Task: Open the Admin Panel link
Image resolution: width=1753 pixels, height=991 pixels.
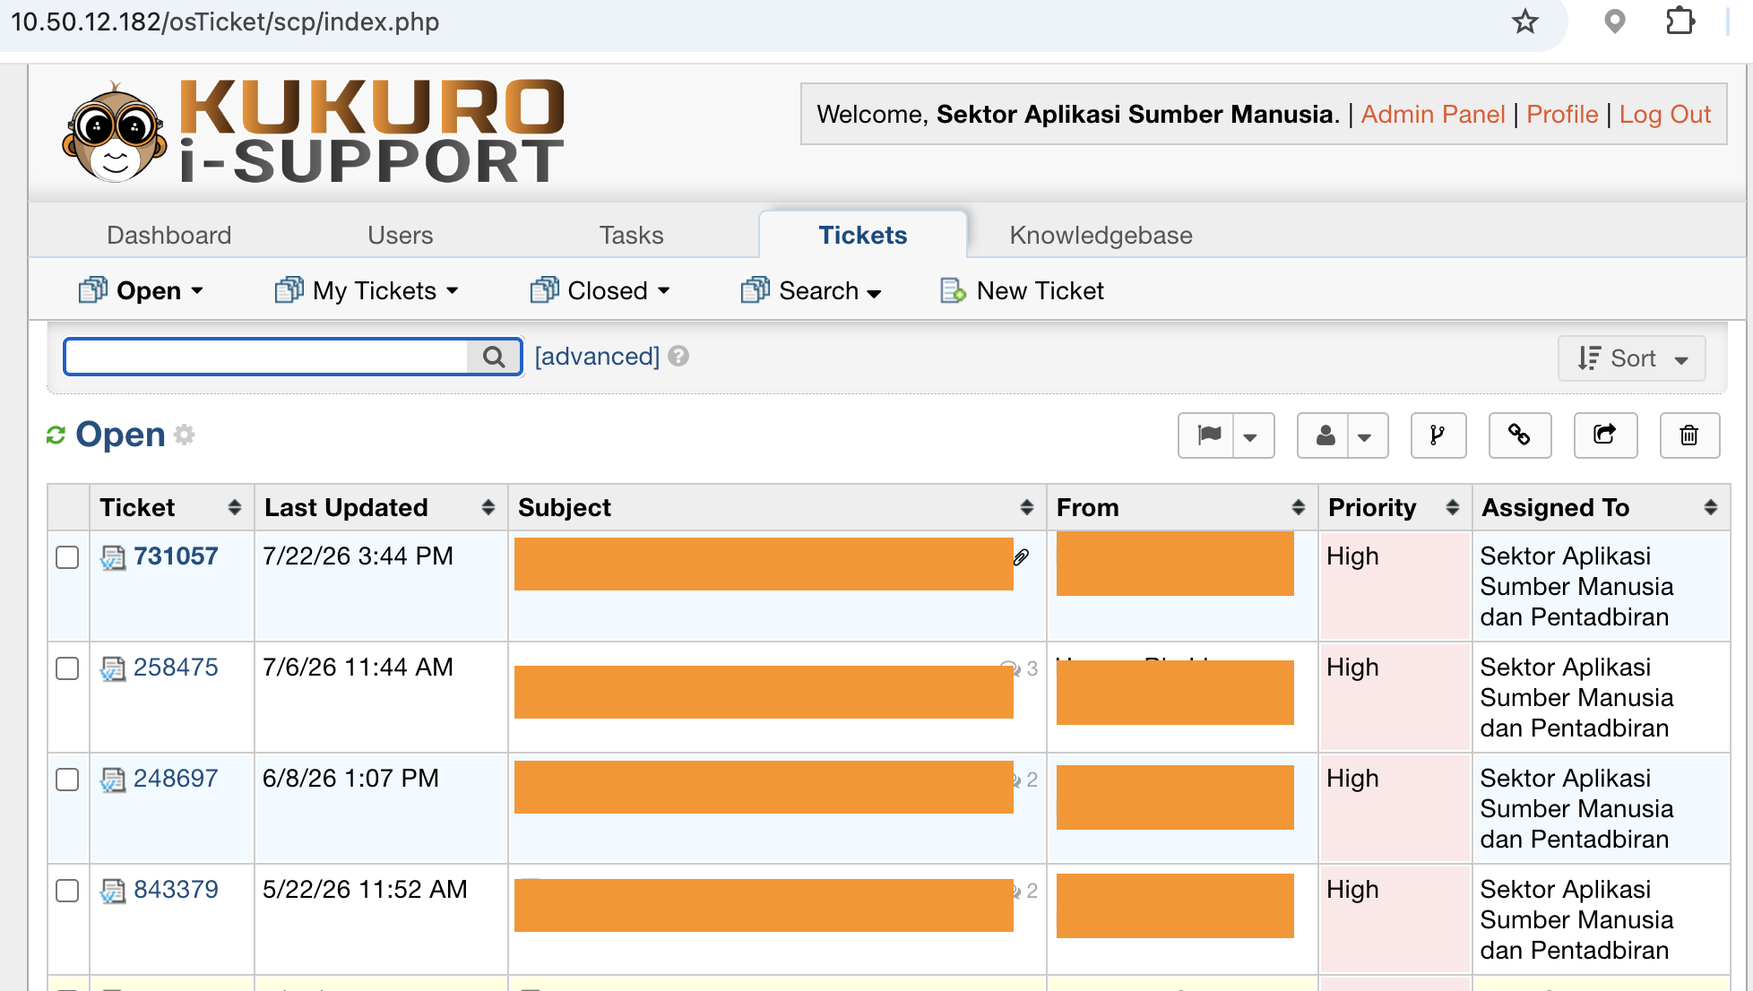Action: click(x=1433, y=114)
